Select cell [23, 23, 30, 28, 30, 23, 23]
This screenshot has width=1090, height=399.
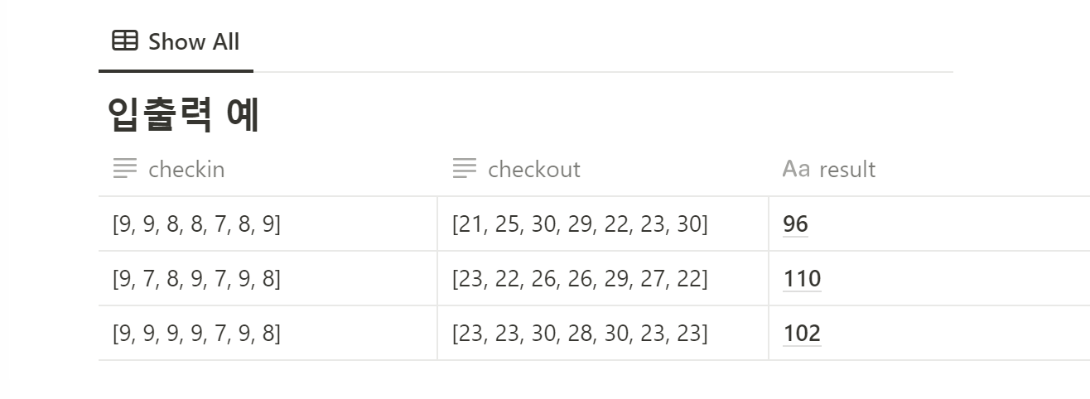click(x=603, y=334)
